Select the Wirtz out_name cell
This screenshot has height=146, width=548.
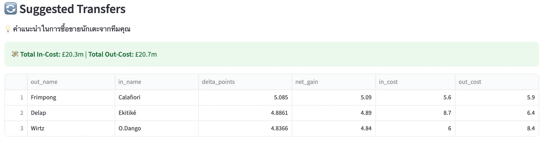(x=71, y=128)
